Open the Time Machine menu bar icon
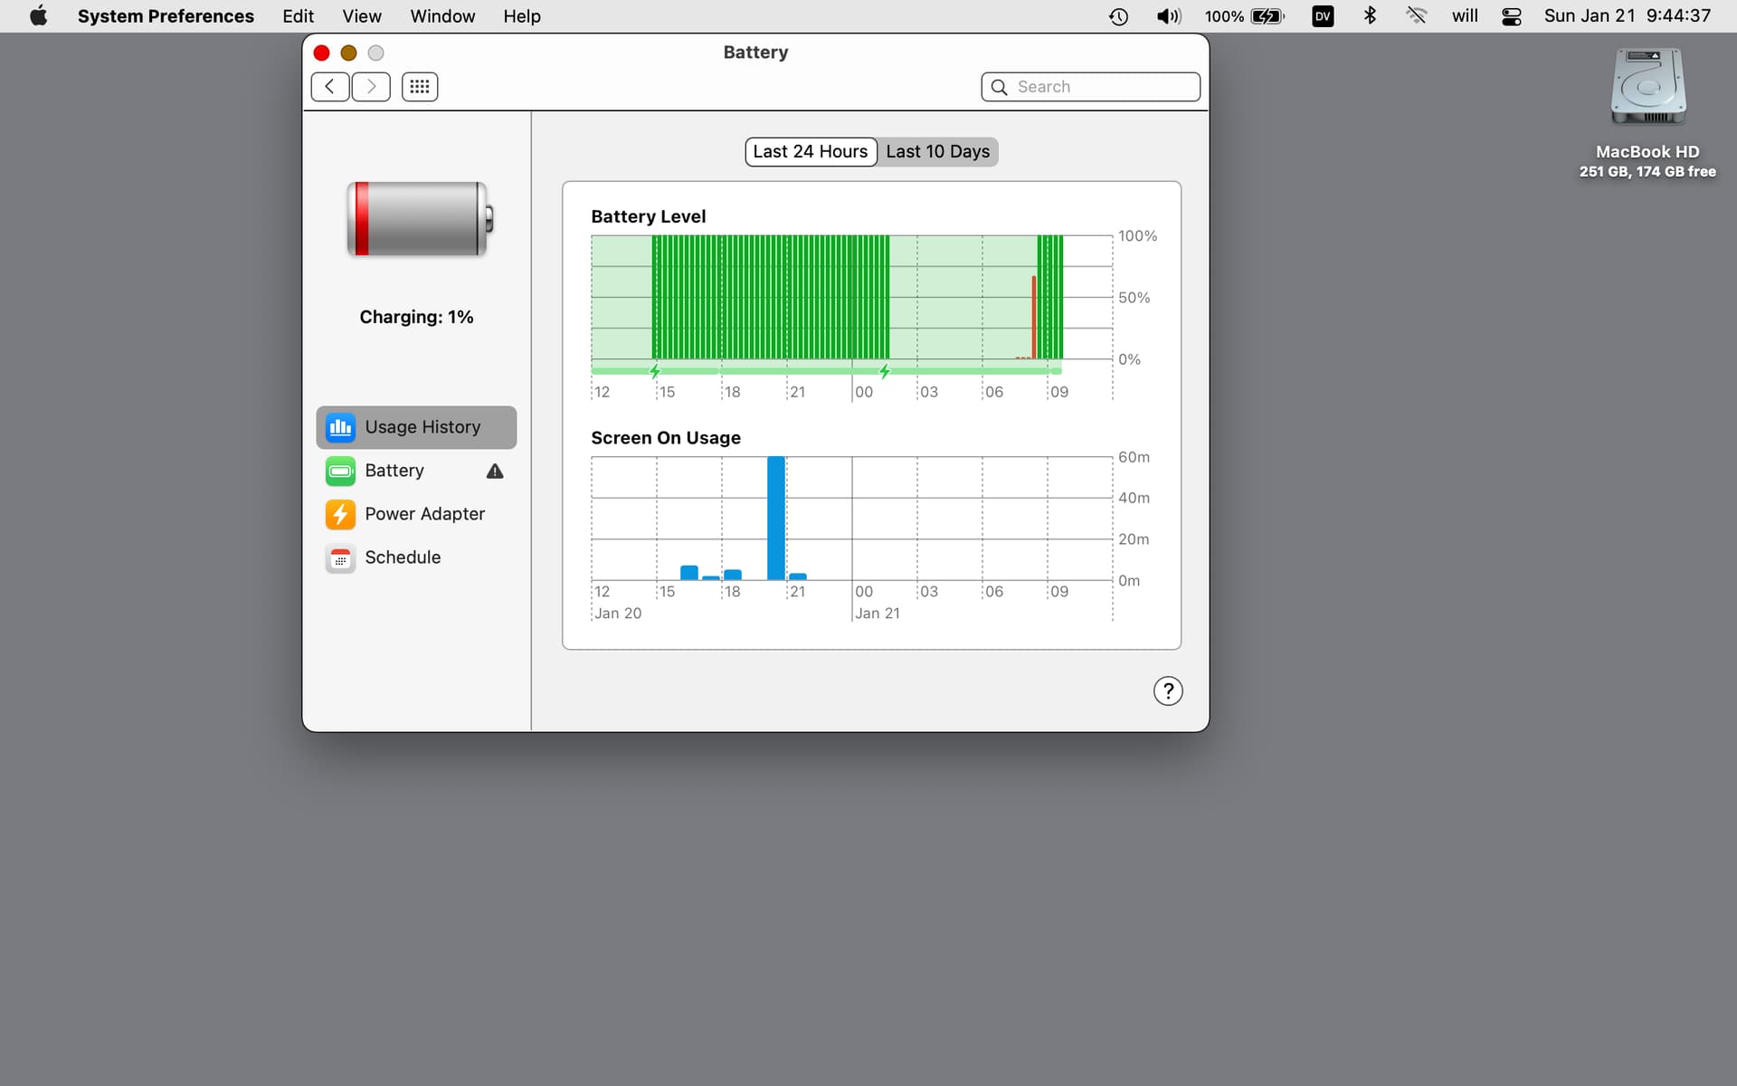 click(x=1118, y=16)
